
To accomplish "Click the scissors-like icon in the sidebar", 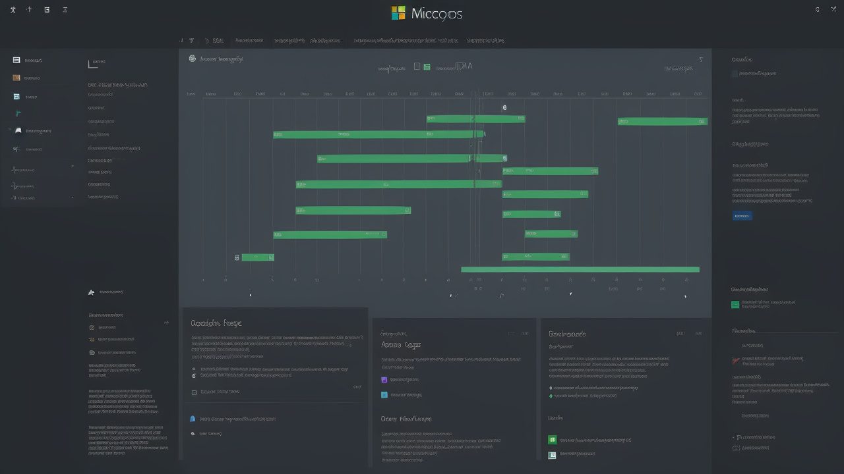I will (x=16, y=149).
